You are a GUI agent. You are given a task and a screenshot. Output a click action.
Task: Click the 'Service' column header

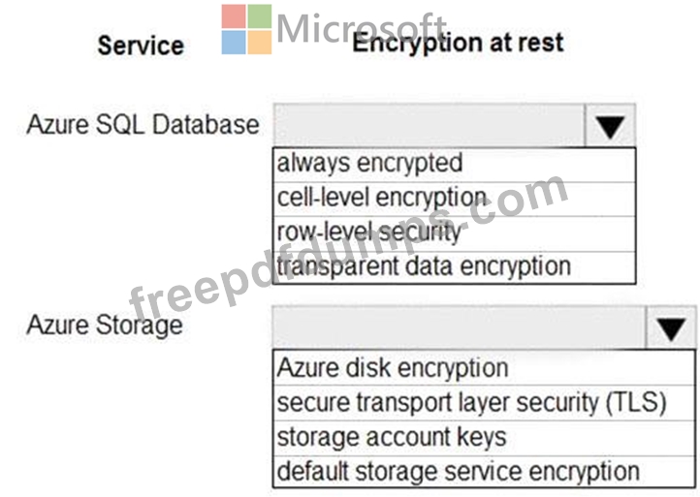(141, 46)
